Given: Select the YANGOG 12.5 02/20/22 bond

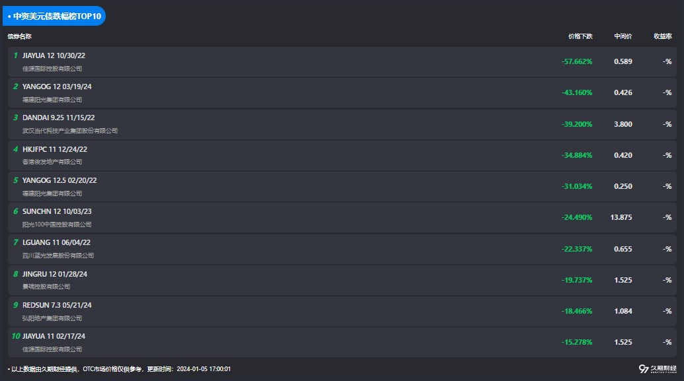Looking at the screenshot, I should [59, 180].
